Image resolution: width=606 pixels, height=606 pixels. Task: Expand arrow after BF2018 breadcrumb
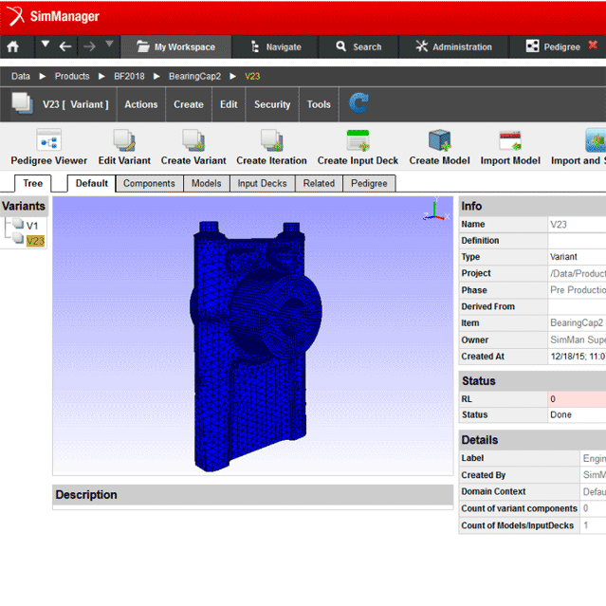(x=156, y=76)
